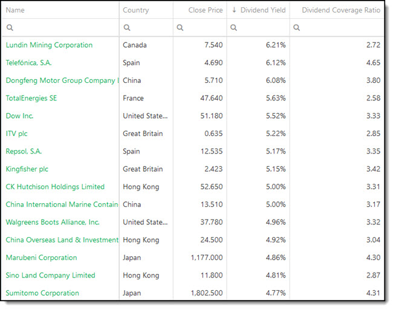Open Sino Land Company Limited link
The height and width of the screenshot is (309, 393).
[50, 275]
